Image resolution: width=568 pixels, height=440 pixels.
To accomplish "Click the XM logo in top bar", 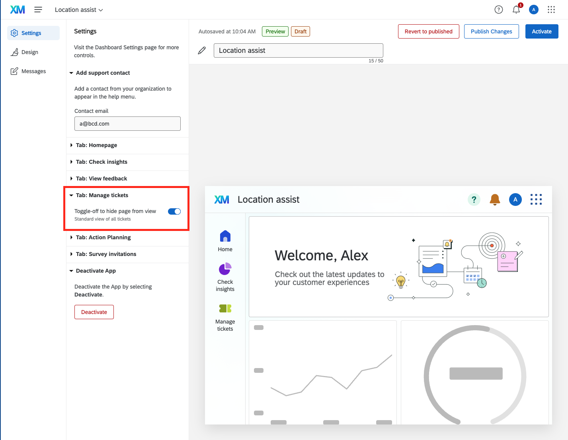I will coord(18,10).
